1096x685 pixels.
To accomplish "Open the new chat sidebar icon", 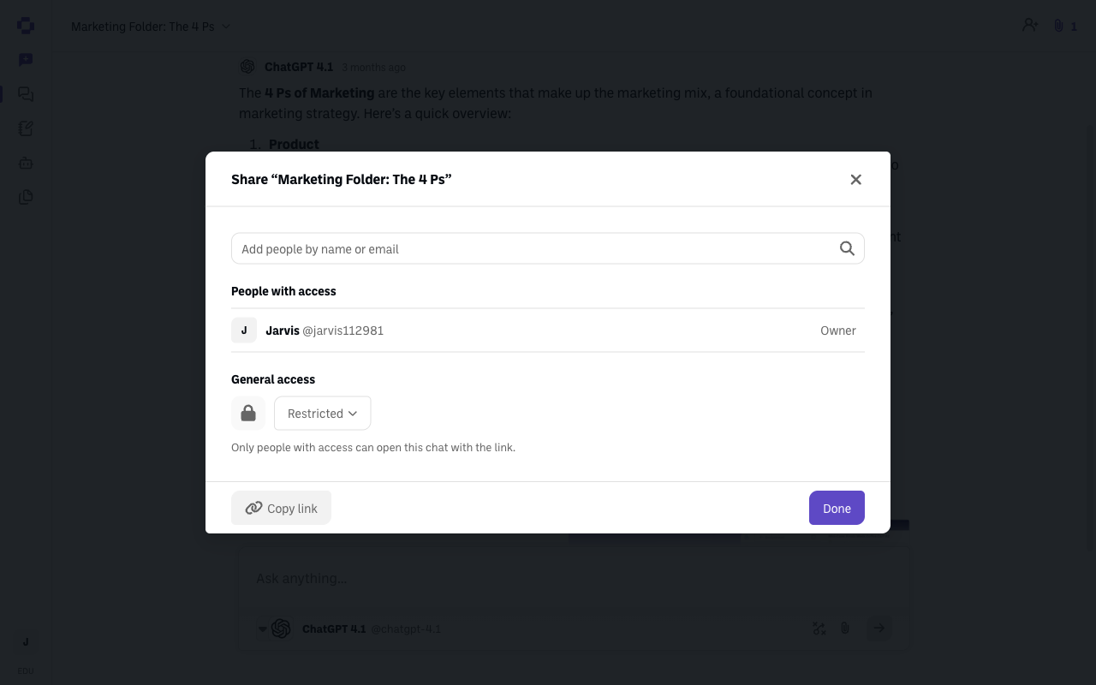I will [x=26, y=60].
